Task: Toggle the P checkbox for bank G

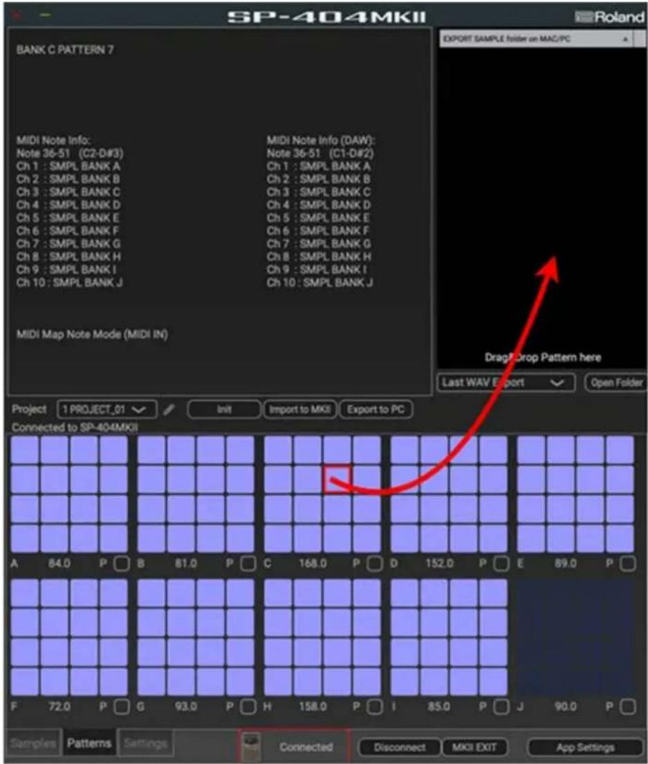Action: (x=248, y=707)
